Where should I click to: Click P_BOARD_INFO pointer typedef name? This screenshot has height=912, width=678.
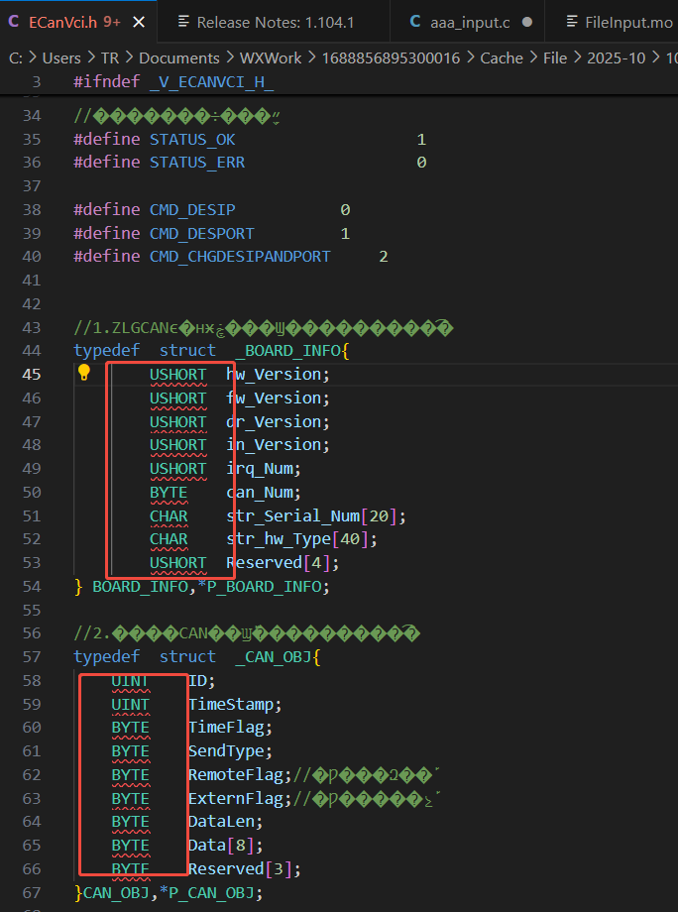(x=264, y=587)
